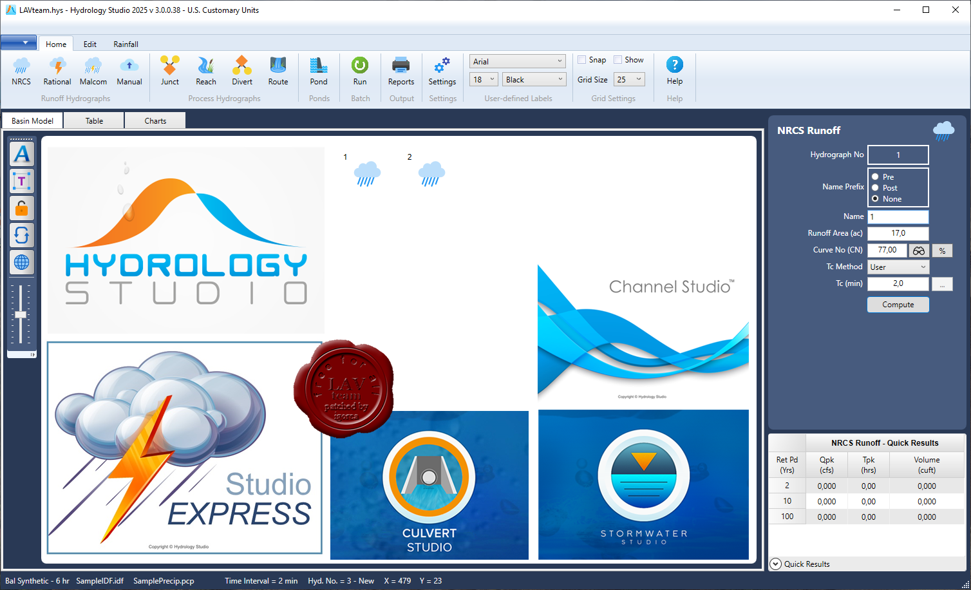Open the Pond tool
The image size is (971, 590).
coord(319,71)
